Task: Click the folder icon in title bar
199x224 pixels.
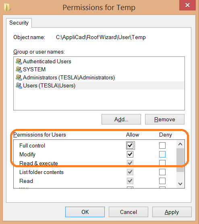Action: click(7, 7)
